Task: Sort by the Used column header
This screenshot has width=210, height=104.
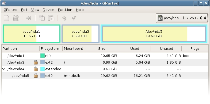Action: coord(135,49)
